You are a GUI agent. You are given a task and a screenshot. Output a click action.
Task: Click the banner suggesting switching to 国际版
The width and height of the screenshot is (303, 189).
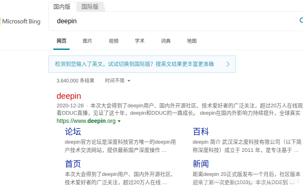click(142, 64)
